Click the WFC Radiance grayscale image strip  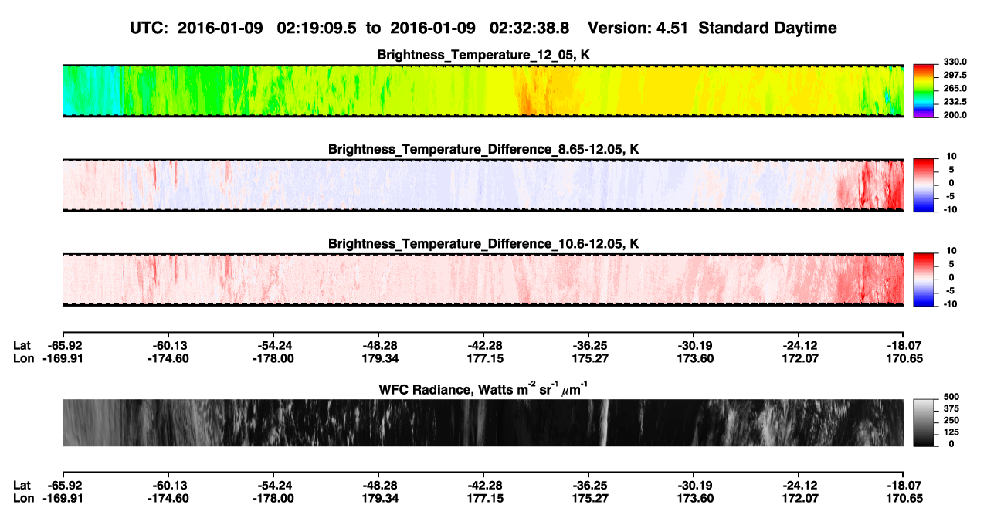(x=483, y=422)
